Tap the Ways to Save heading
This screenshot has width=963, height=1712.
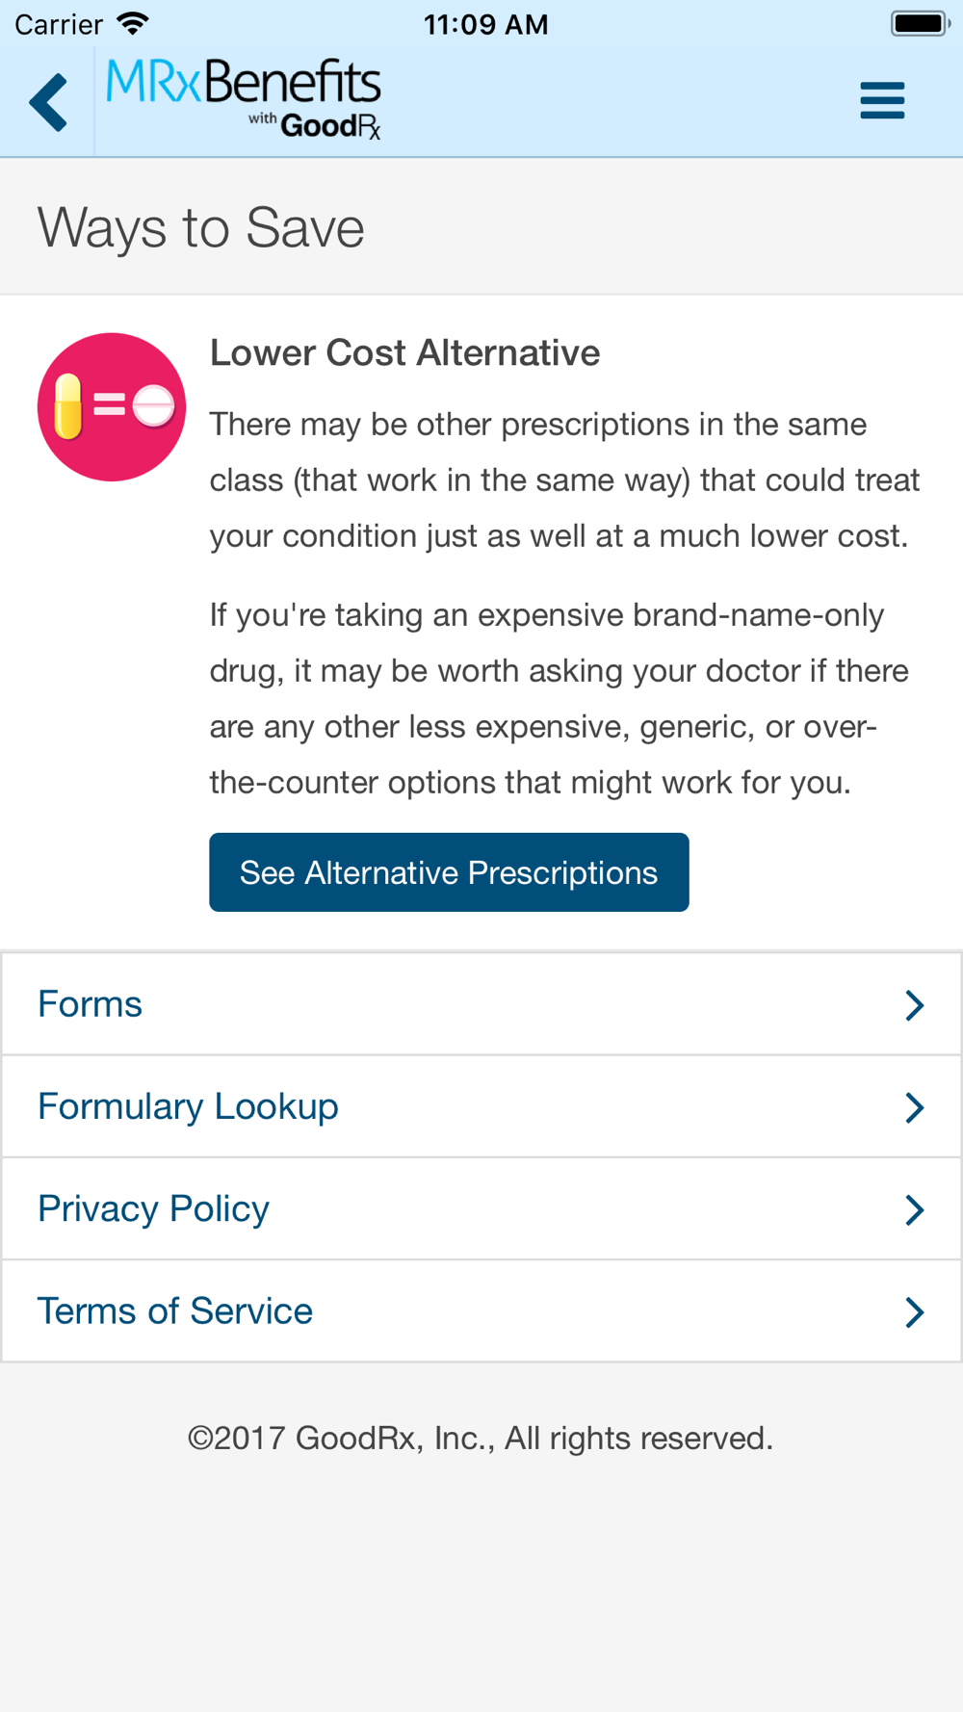pos(201,228)
